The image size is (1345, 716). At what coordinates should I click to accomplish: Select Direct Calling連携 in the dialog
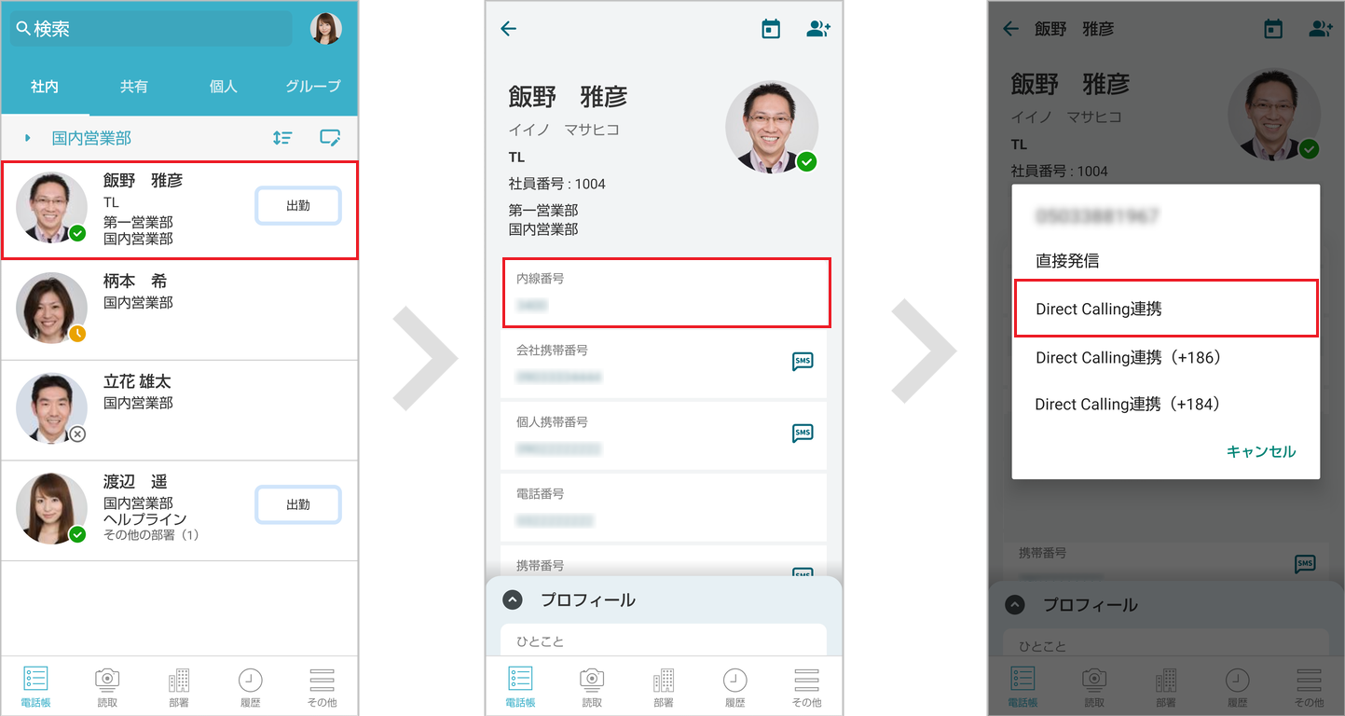[x=1166, y=309]
